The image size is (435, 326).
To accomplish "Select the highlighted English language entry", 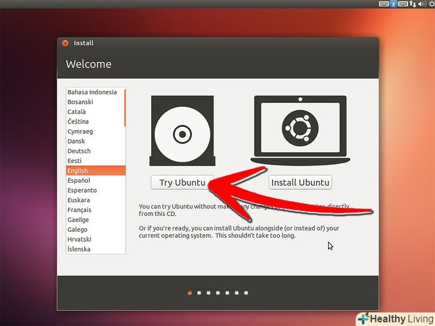I will 96,171.
